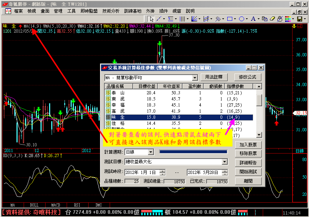Open the 即時監盤 menu
309x217 pixels.
[x=89, y=11]
